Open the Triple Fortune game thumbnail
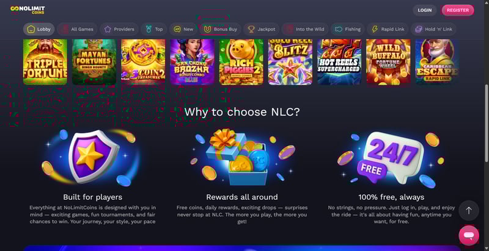 (x=45, y=62)
